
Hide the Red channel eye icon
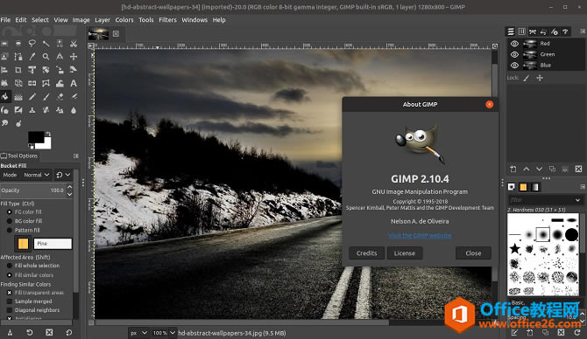point(515,44)
